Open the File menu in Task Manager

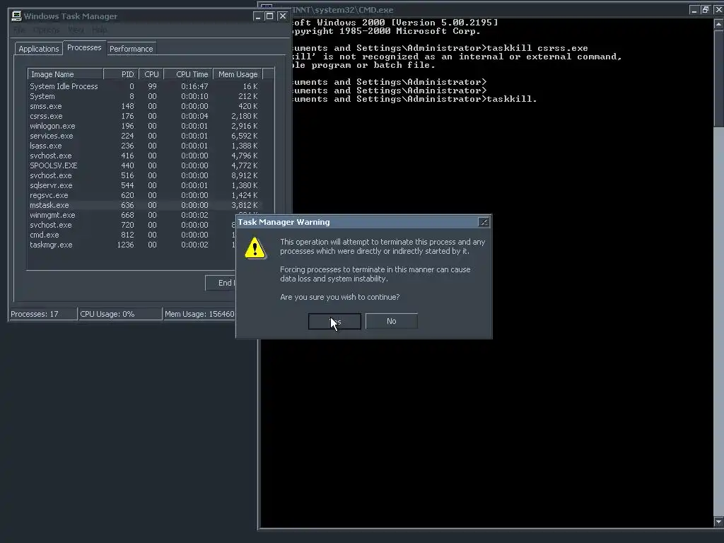coord(19,30)
